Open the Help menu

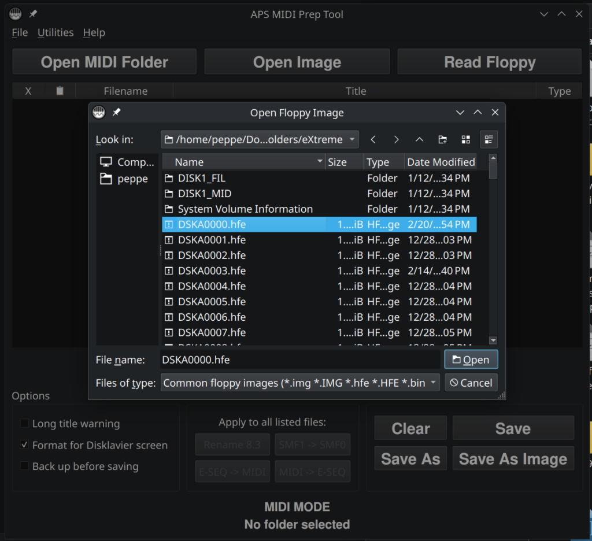coord(94,32)
